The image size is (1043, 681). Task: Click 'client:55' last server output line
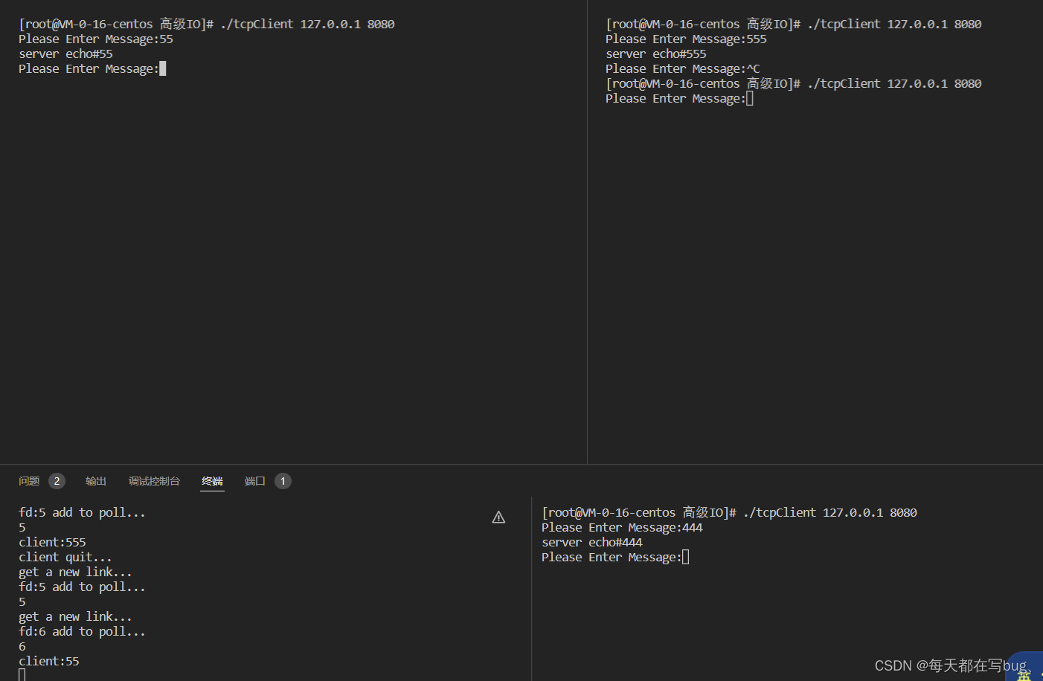tap(49, 661)
